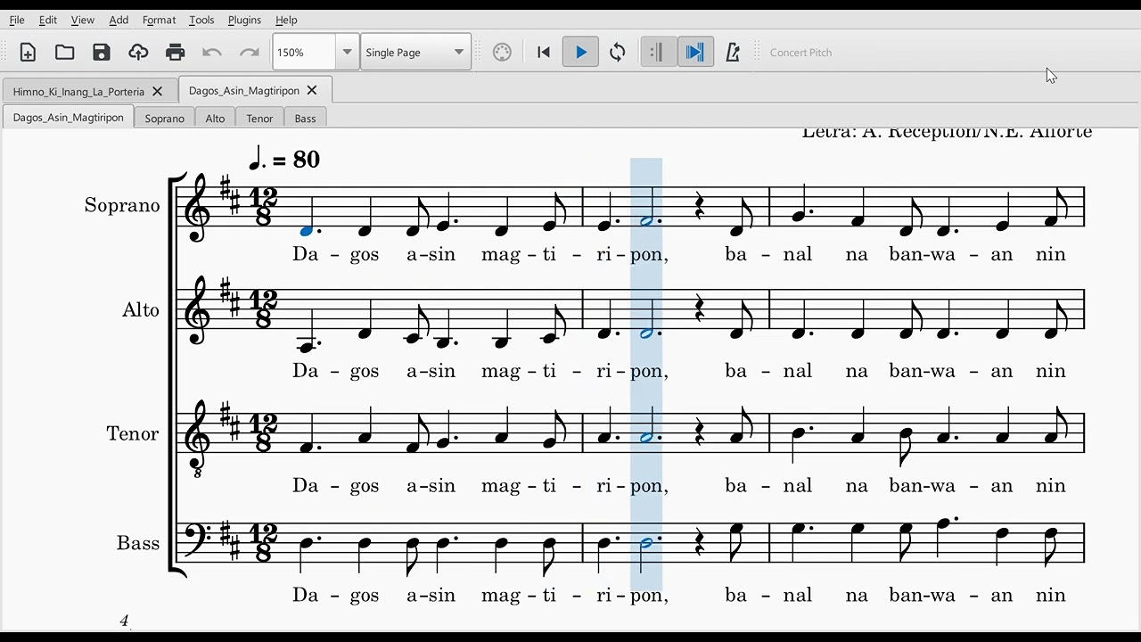Open the View menu
This screenshot has height=642, width=1141.
(83, 20)
